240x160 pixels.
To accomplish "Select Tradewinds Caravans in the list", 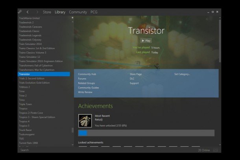I will coord(30,27).
